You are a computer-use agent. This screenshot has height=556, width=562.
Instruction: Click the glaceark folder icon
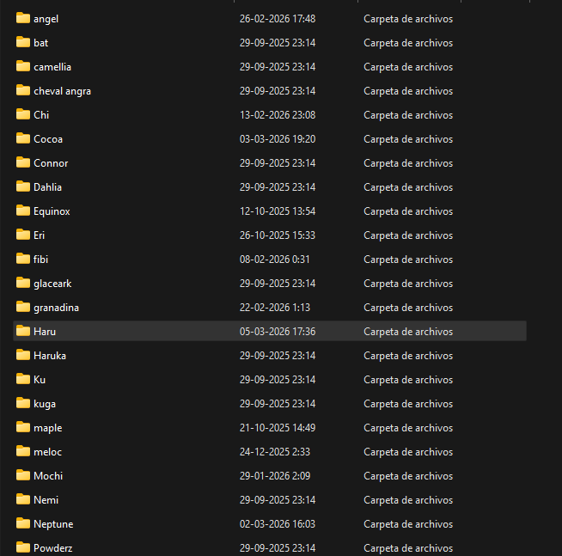click(23, 283)
